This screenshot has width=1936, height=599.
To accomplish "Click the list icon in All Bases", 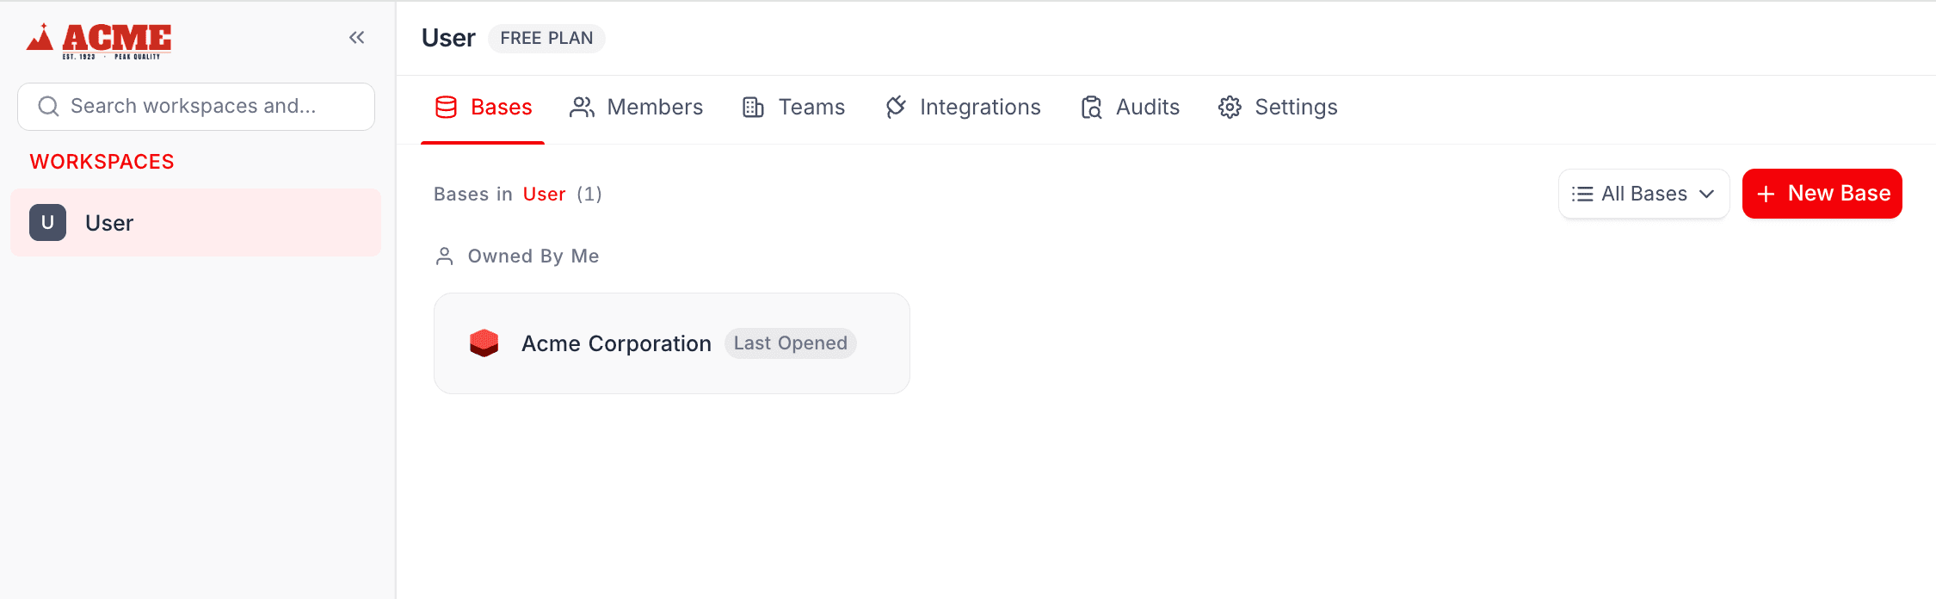I will pos(1581,194).
